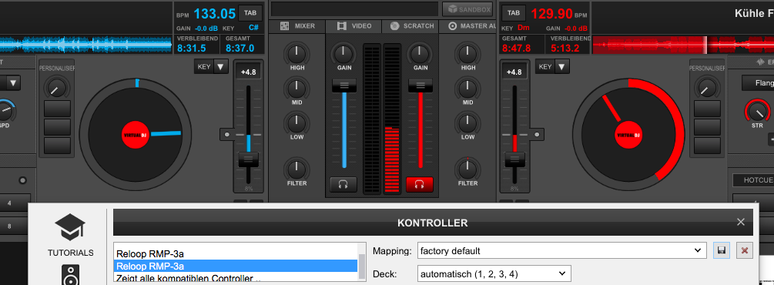Click the speaker audio settings icon
774x285 pixels.
[71, 275]
